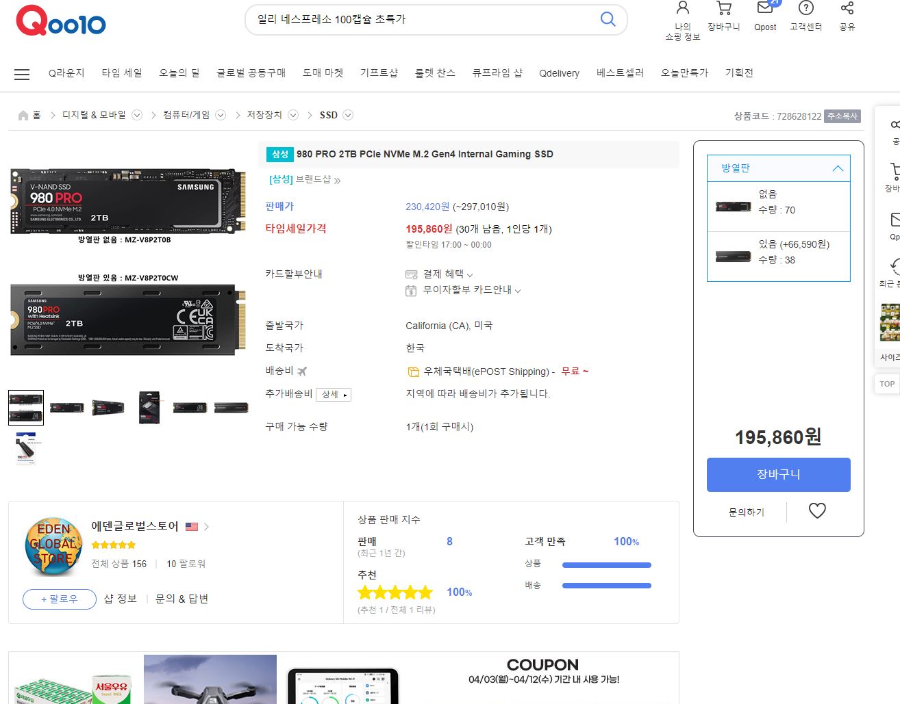Open 오늘만특가 menu item

click(x=684, y=73)
